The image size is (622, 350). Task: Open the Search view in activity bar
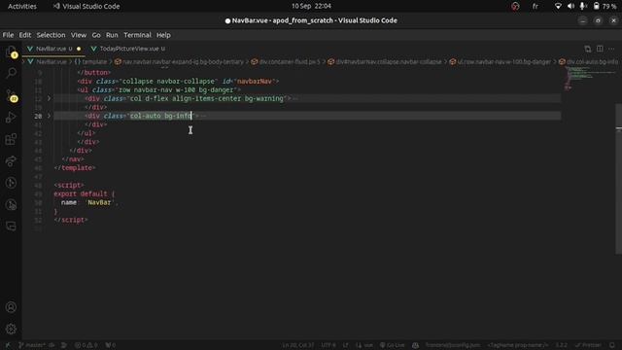[x=11, y=73]
